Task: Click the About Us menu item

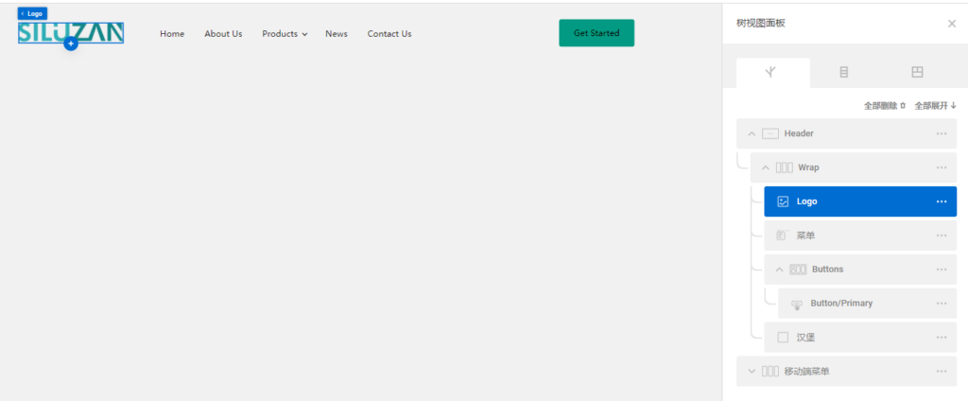Action: click(223, 34)
